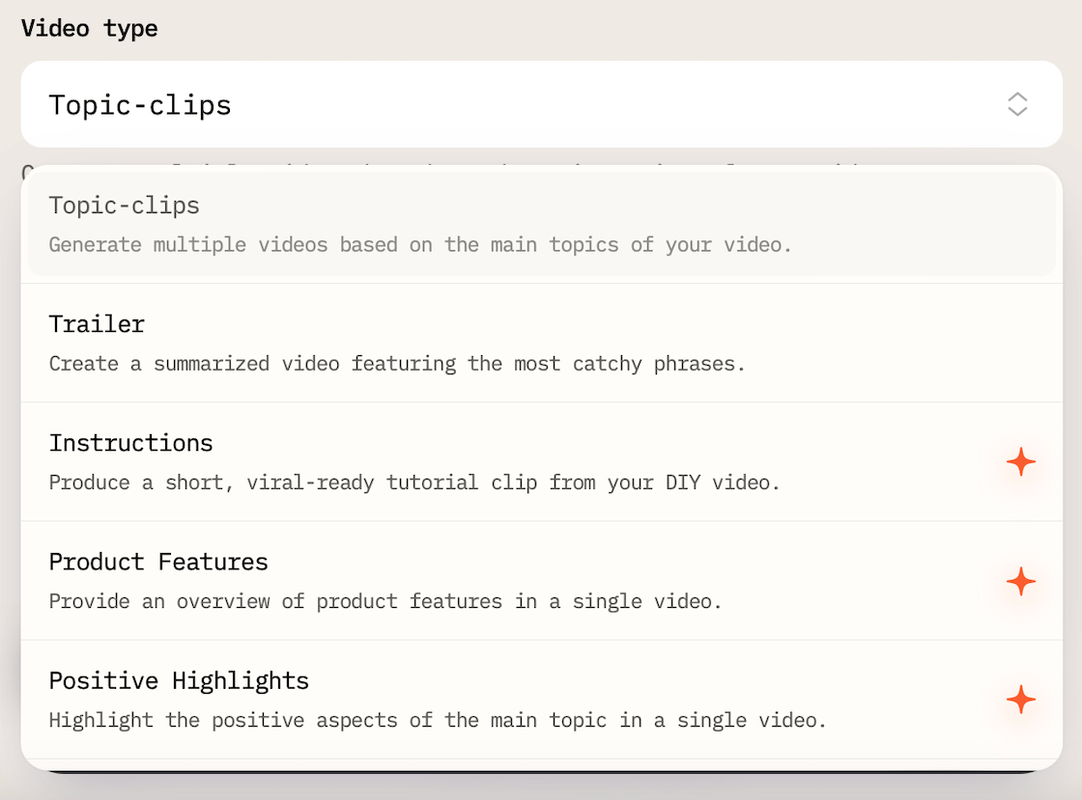Choose Positive Highlights from the list
The image size is (1082, 800).
pos(179,680)
